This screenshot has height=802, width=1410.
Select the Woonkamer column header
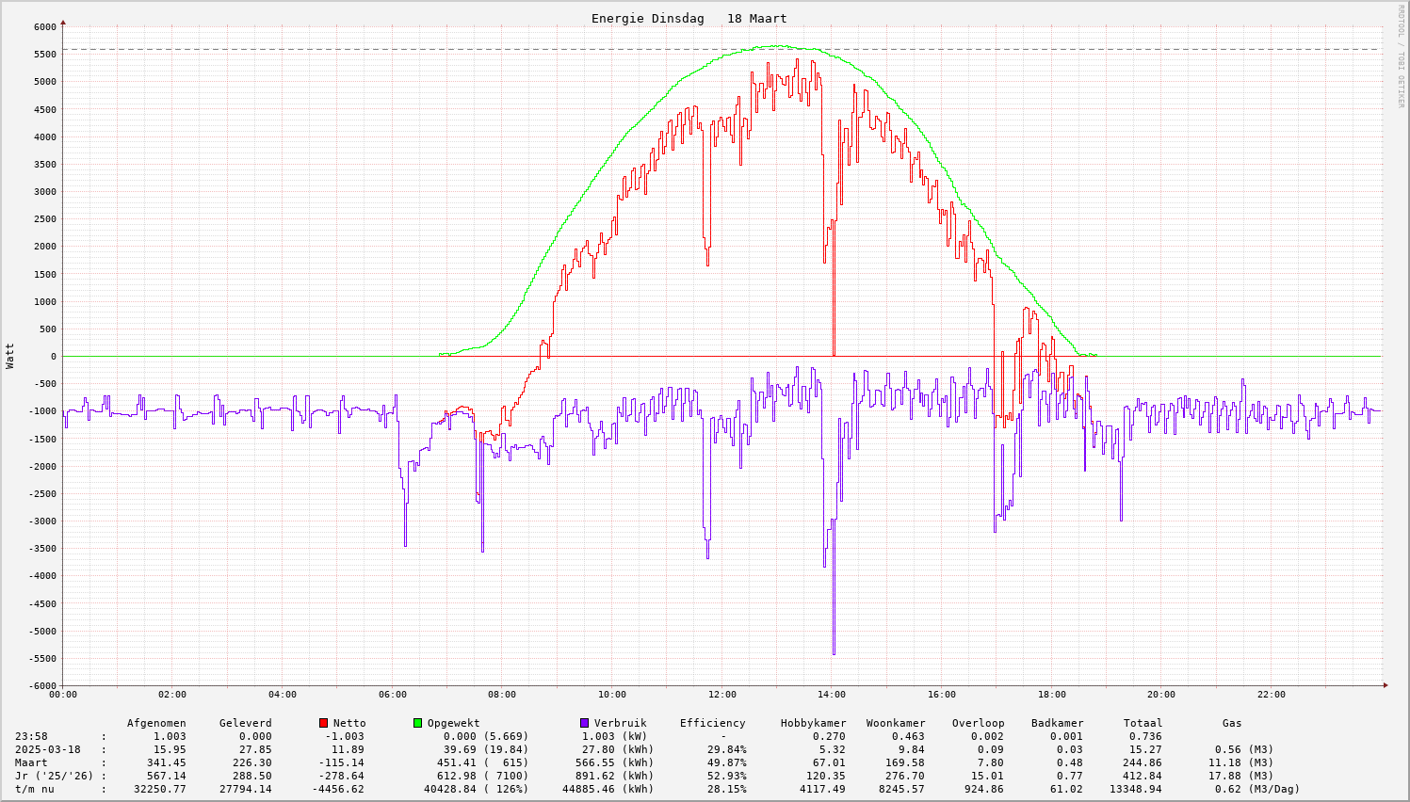(896, 723)
